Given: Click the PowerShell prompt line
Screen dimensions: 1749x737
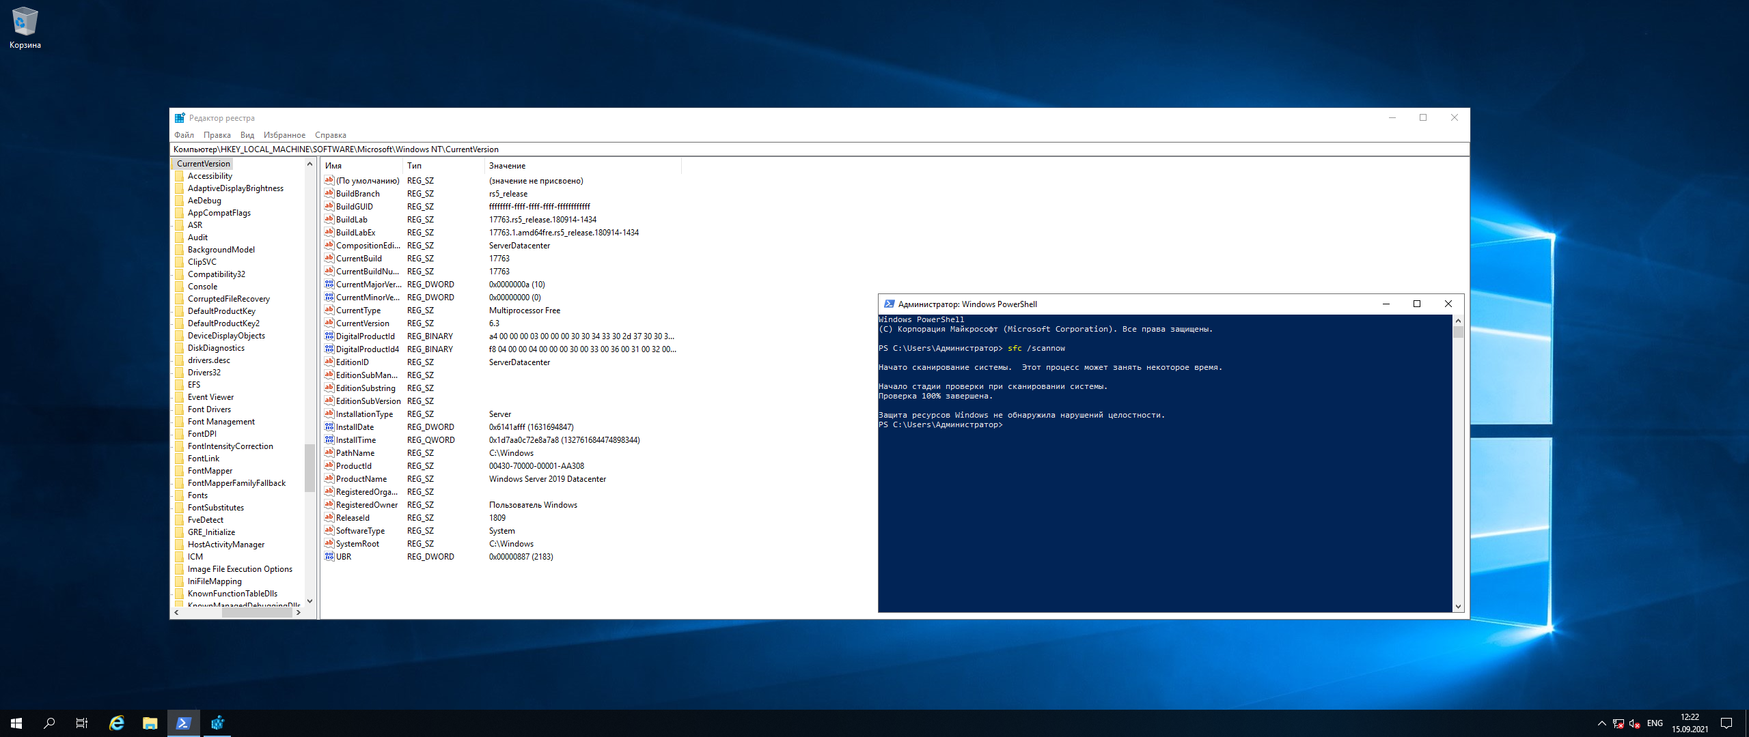Looking at the screenshot, I should pos(940,424).
